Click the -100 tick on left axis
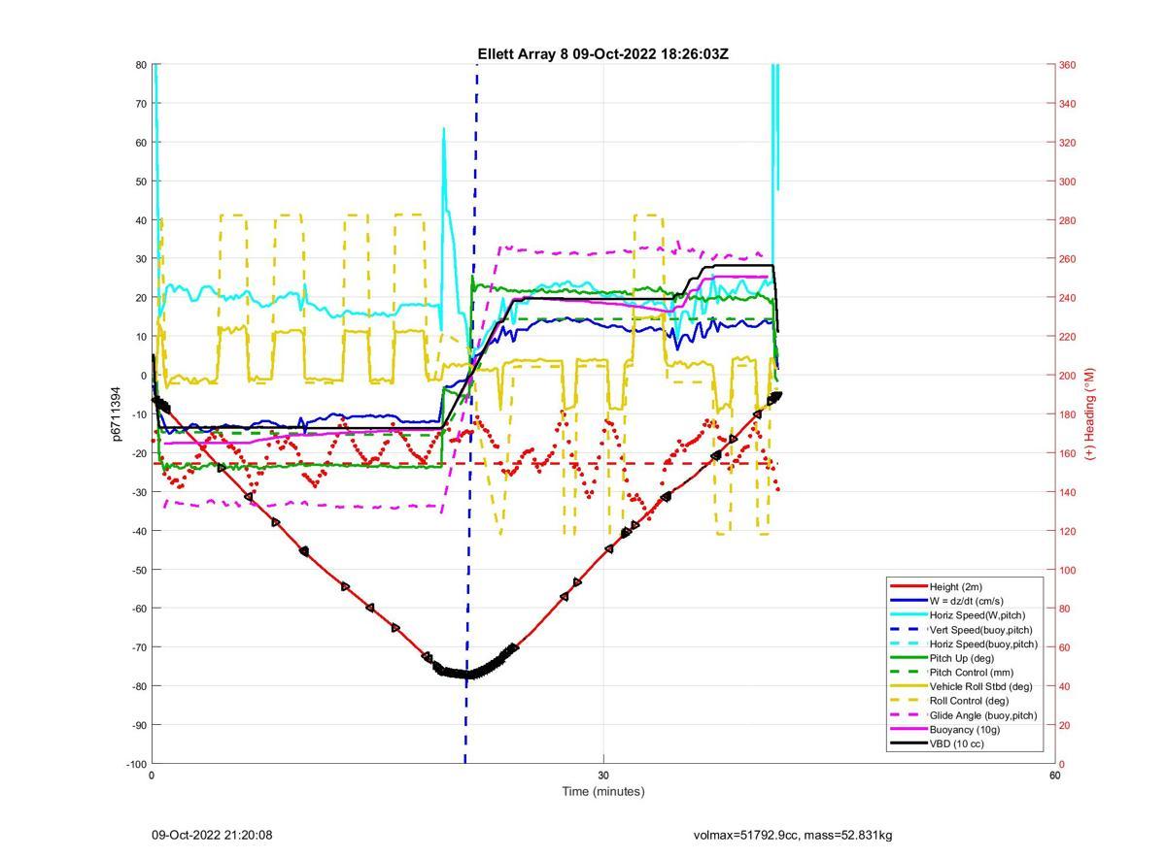This screenshot has height=859, width=1166. (x=136, y=764)
